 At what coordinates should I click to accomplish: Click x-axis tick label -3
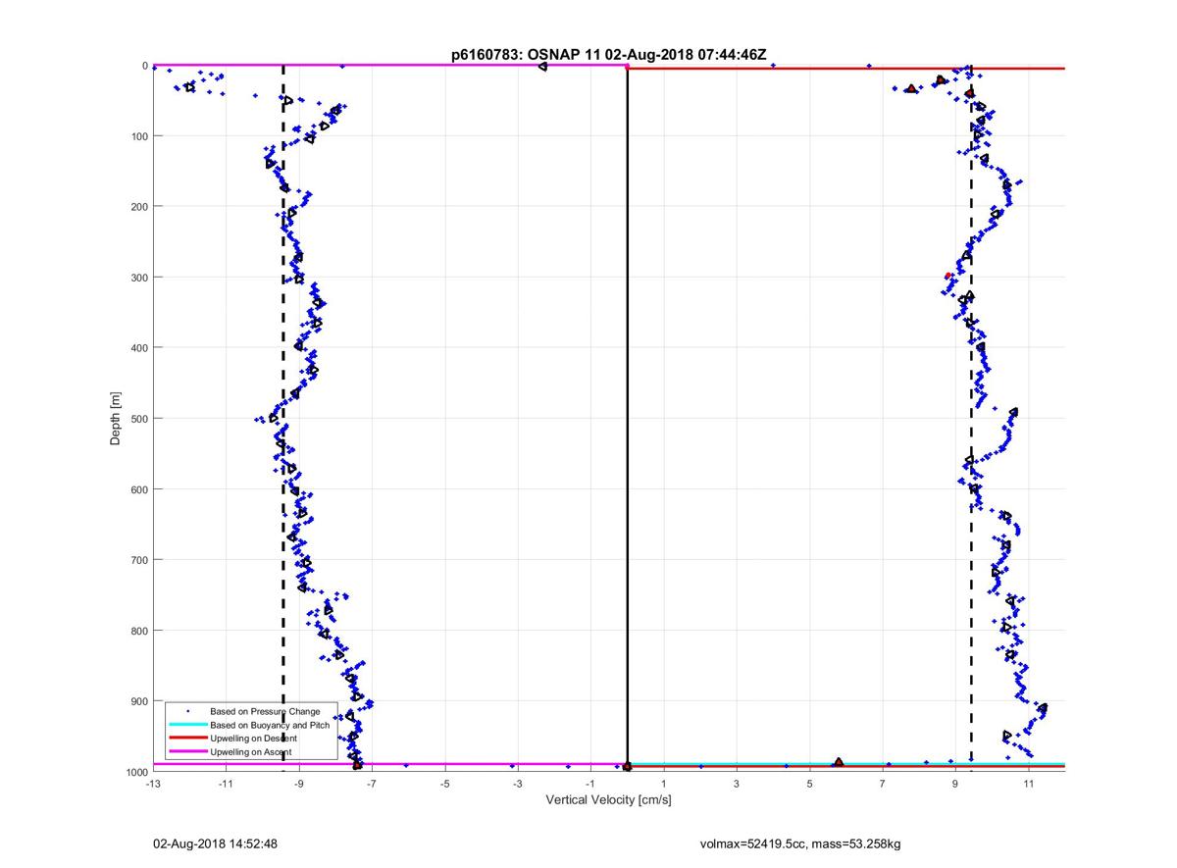pyautogui.click(x=518, y=784)
